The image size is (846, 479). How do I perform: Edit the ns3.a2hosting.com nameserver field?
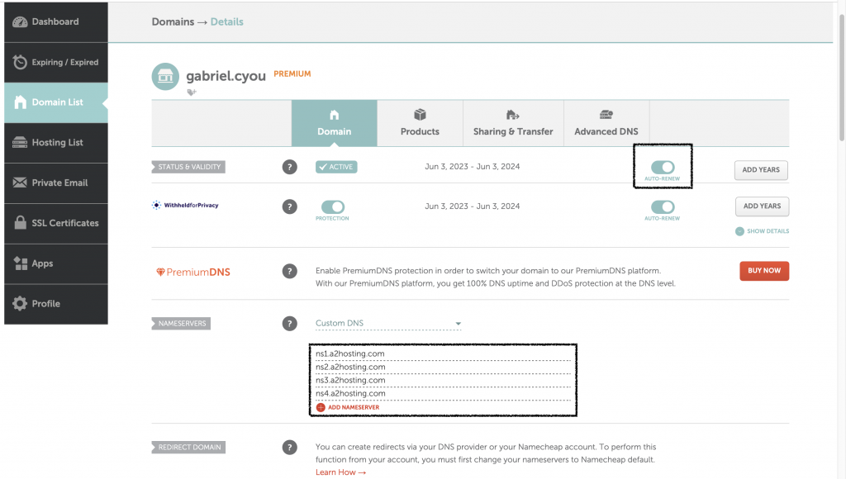[443, 380]
